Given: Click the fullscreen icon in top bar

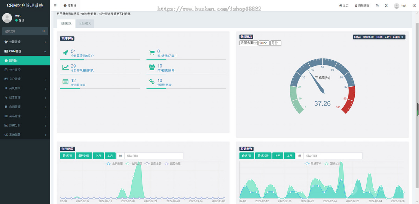Looking at the screenshot, I should 386,6.
